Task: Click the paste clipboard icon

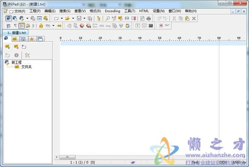Action: click(187, 18)
